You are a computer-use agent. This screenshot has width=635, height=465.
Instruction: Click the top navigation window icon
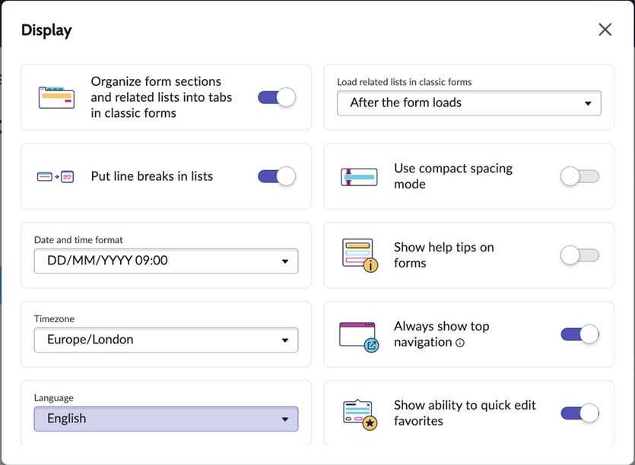point(359,337)
